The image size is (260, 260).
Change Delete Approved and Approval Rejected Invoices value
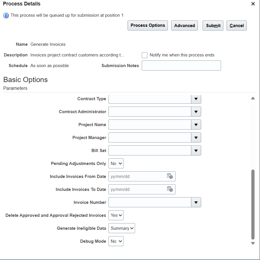[116, 215]
